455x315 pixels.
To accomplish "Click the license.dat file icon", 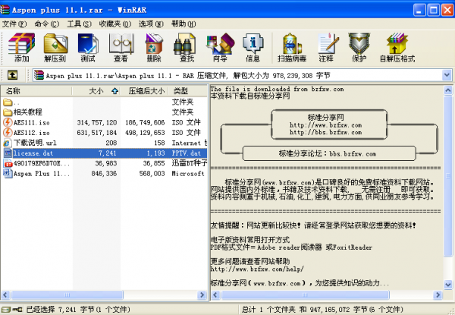I will tap(8, 153).
